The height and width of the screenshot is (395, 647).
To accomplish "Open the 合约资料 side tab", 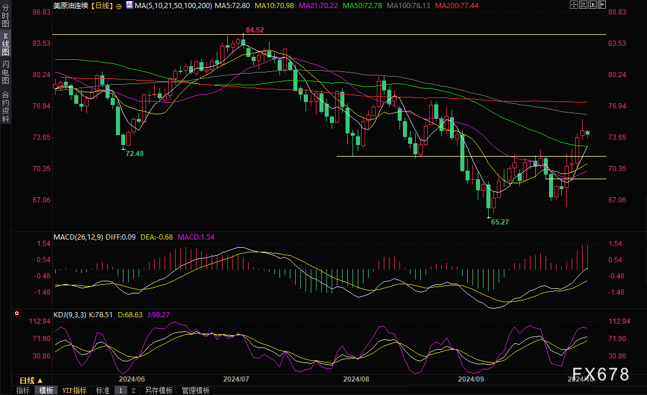I will point(5,106).
